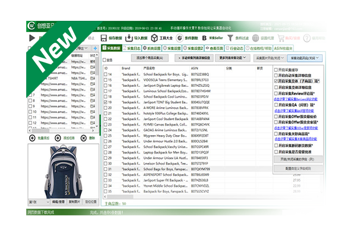Image resolution: width=357 pixels, height=238 pixels.
Task: Open the Review collection help link
Action: click(x=296, y=99)
